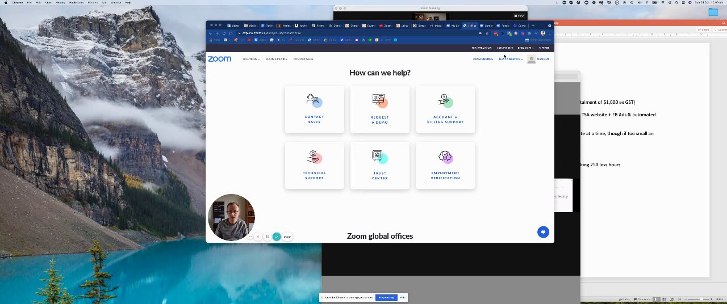The image size is (727, 304).
Task: Click the browser forward arrow
Action: [x=217, y=33]
